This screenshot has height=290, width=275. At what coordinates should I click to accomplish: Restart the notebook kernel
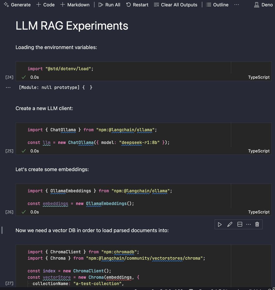click(x=137, y=5)
